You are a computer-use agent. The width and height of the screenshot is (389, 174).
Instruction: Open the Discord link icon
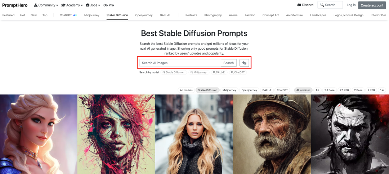(299, 5)
